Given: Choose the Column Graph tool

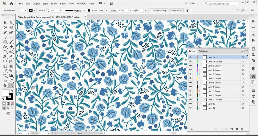Looking at the screenshot, I should 11,76.
